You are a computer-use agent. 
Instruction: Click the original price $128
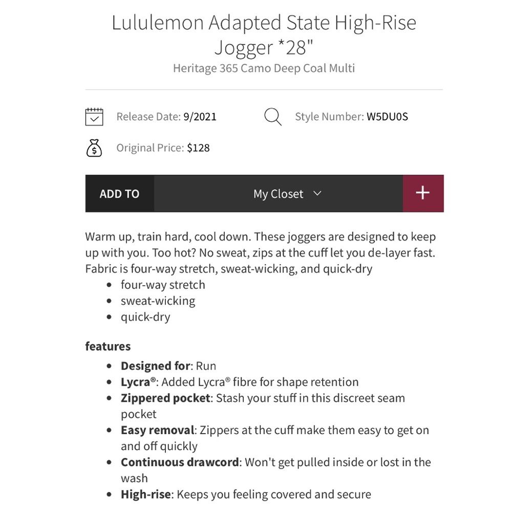point(198,148)
